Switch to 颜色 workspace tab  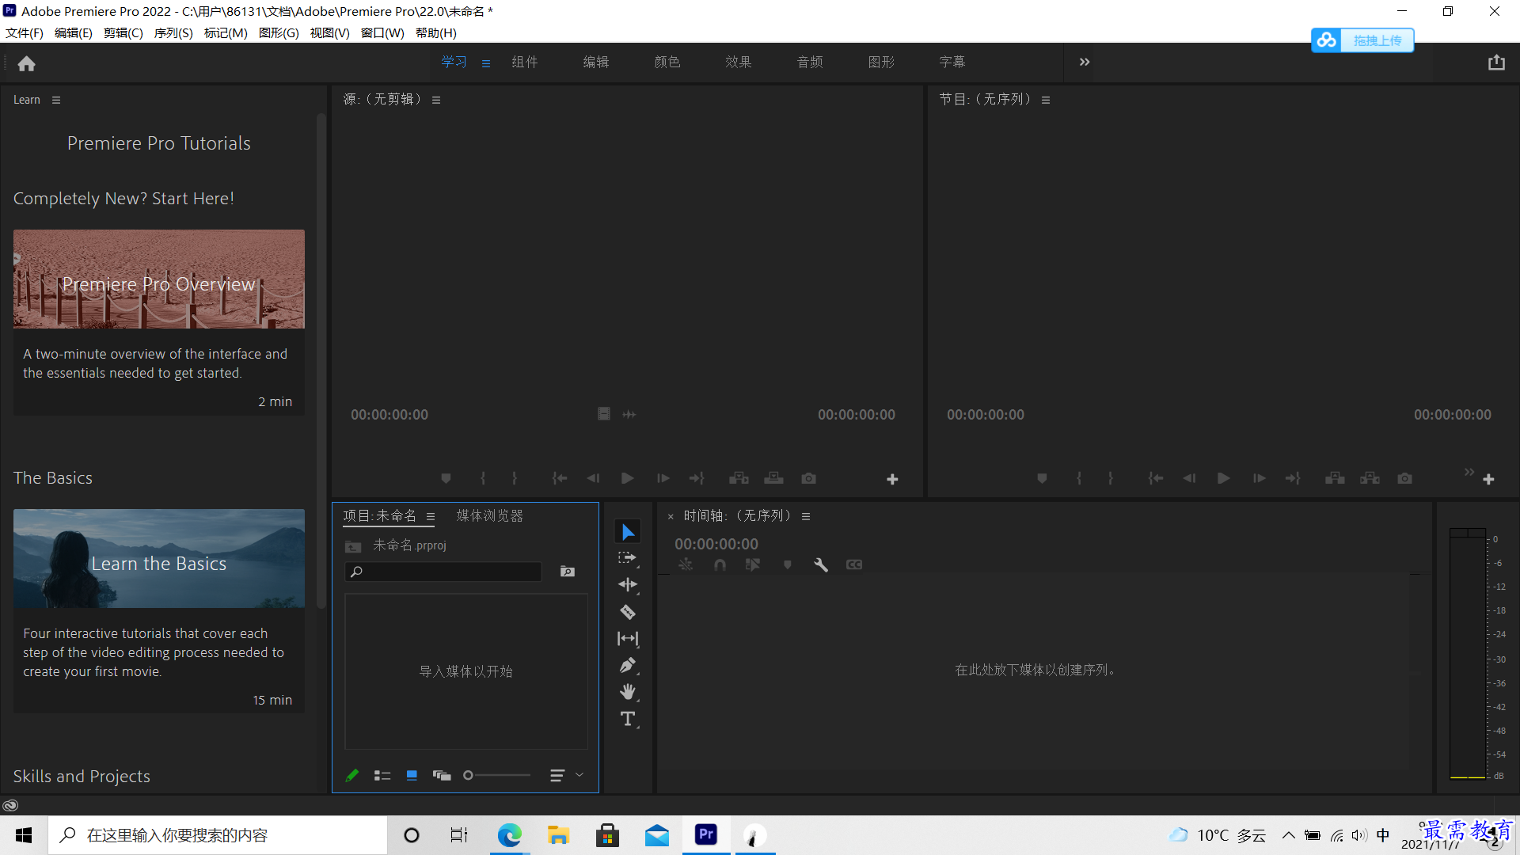667,62
